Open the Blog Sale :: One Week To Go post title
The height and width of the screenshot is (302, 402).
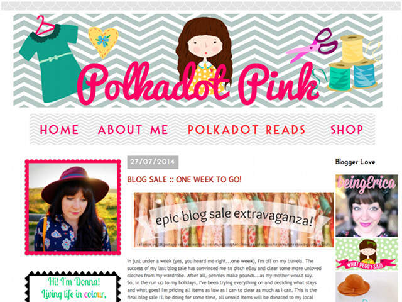184,179
